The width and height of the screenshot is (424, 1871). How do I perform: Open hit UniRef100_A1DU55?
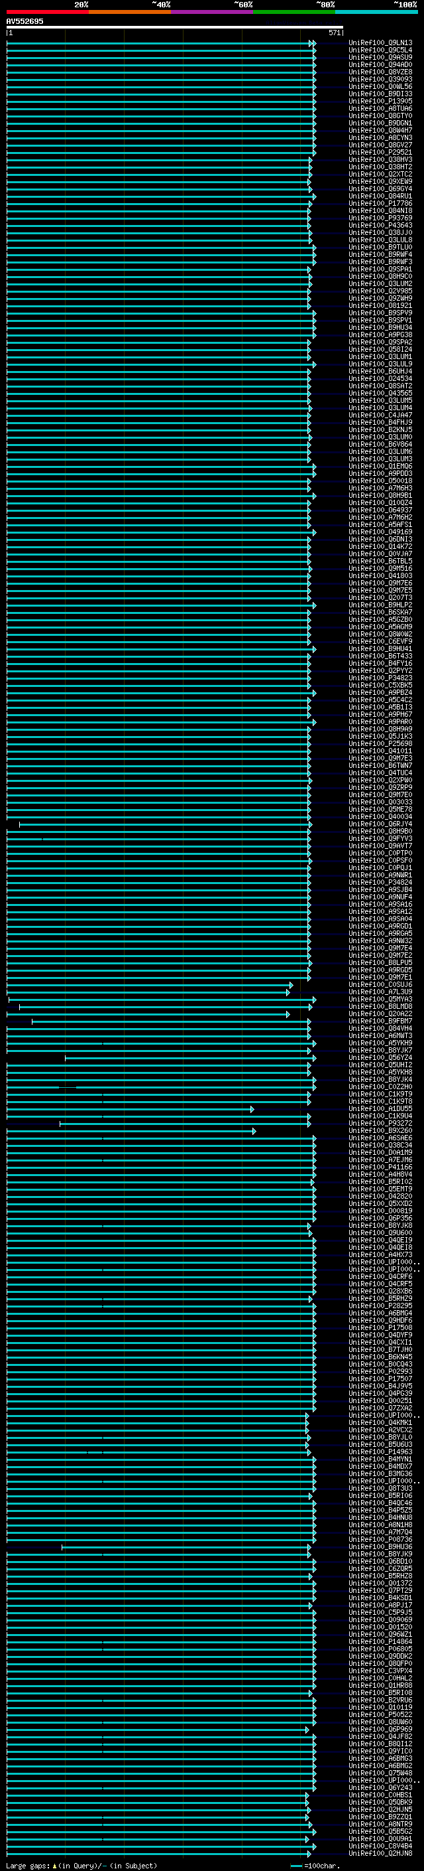(380, 1108)
